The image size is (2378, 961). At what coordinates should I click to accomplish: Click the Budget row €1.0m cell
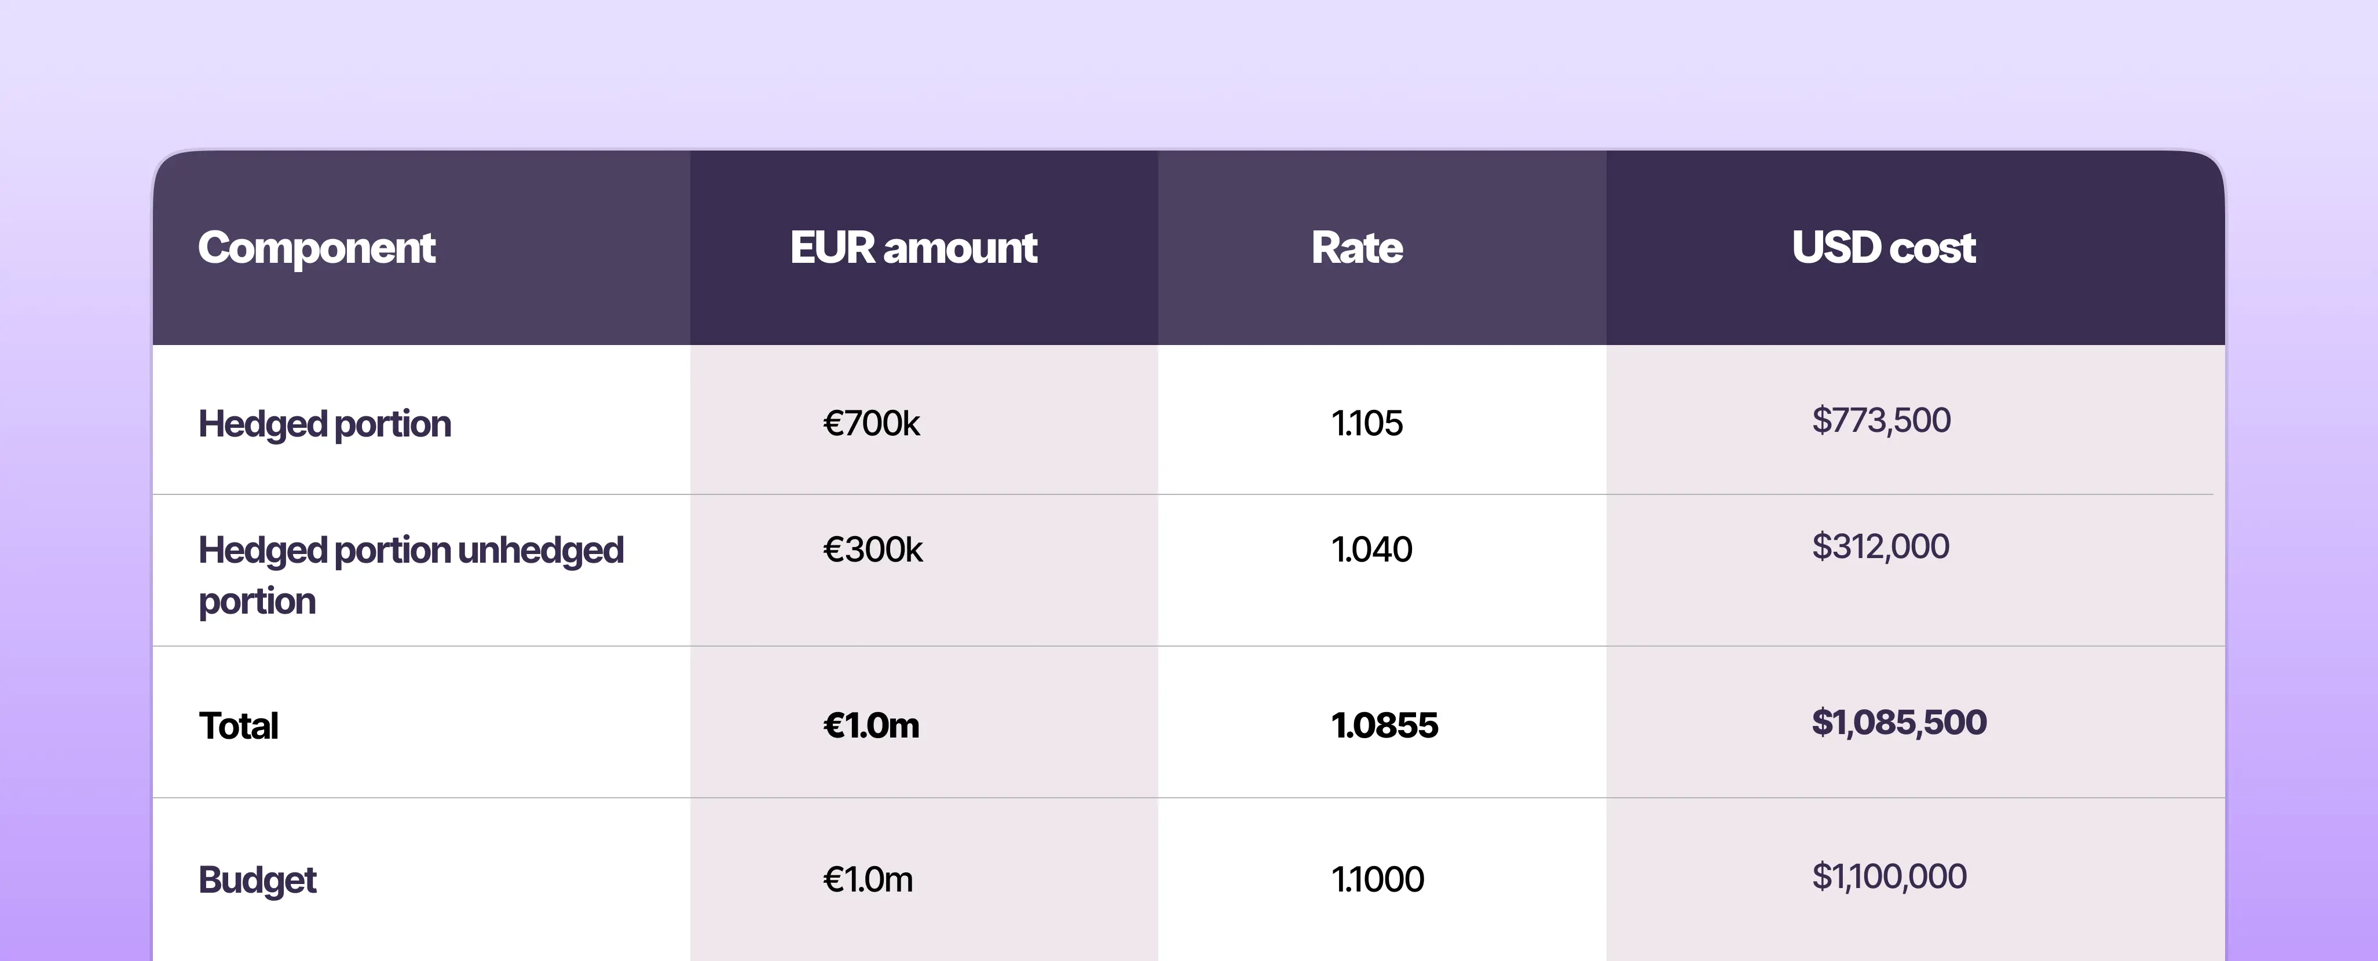tap(867, 879)
